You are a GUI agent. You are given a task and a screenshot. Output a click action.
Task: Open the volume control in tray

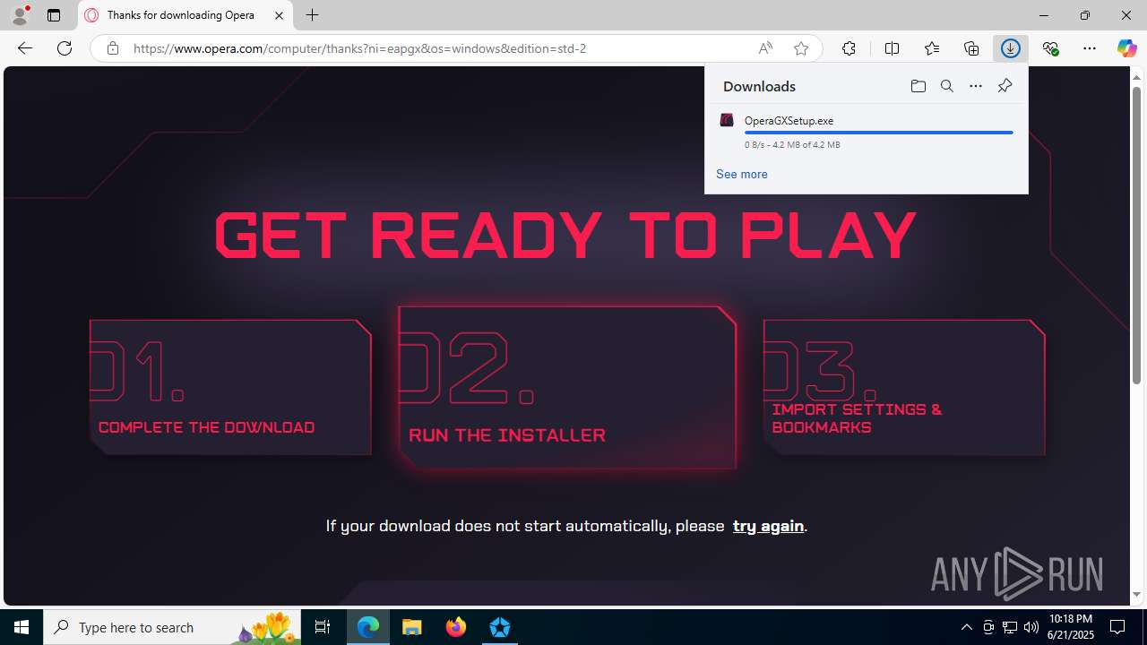tap(1031, 627)
